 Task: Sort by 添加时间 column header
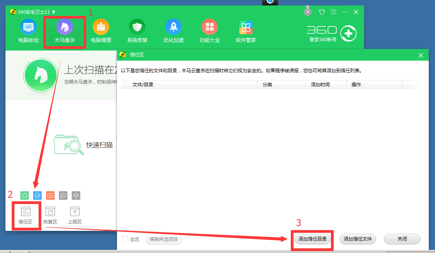[326, 84]
